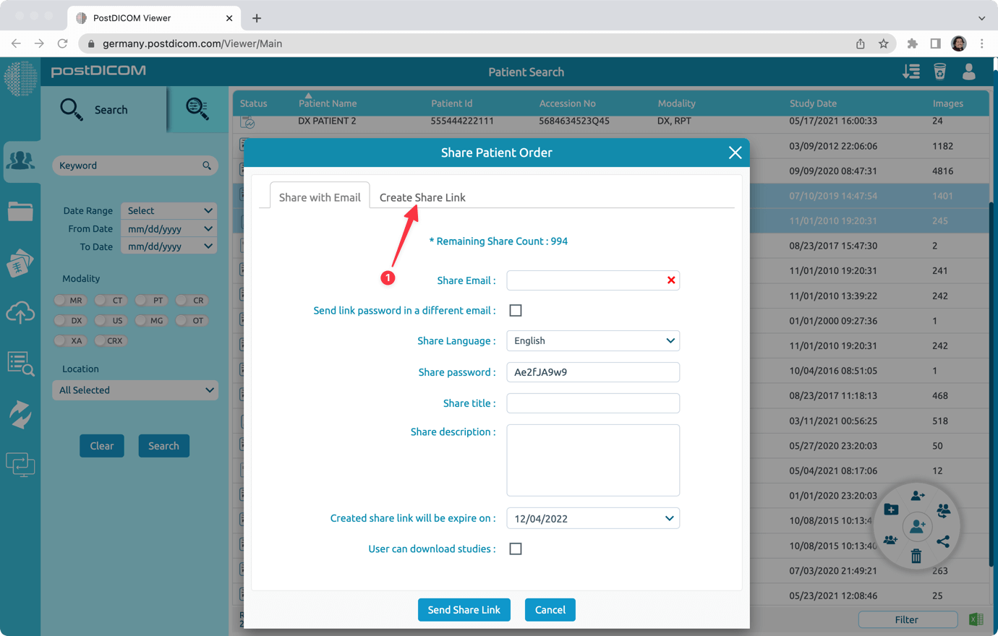
Task: Toggle the DX modality filter
Action: [69, 320]
